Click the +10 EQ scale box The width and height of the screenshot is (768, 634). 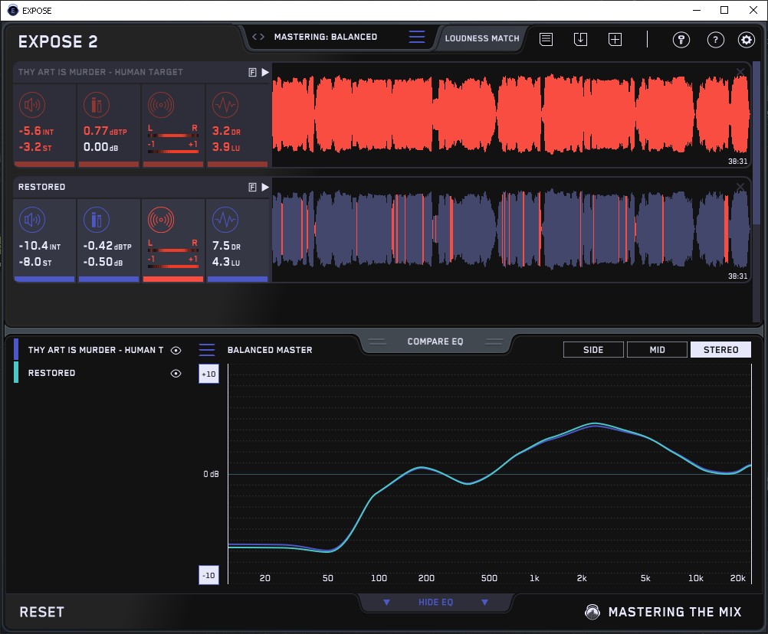[208, 374]
